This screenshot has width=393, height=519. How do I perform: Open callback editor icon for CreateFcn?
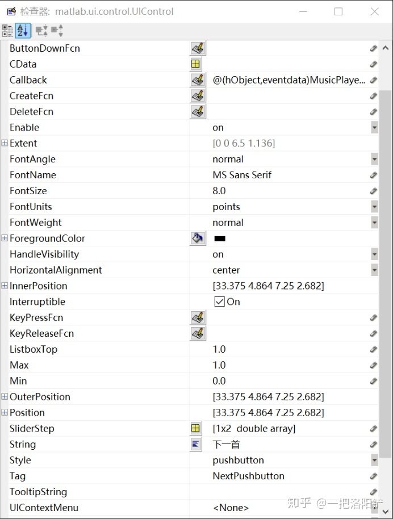tap(198, 95)
